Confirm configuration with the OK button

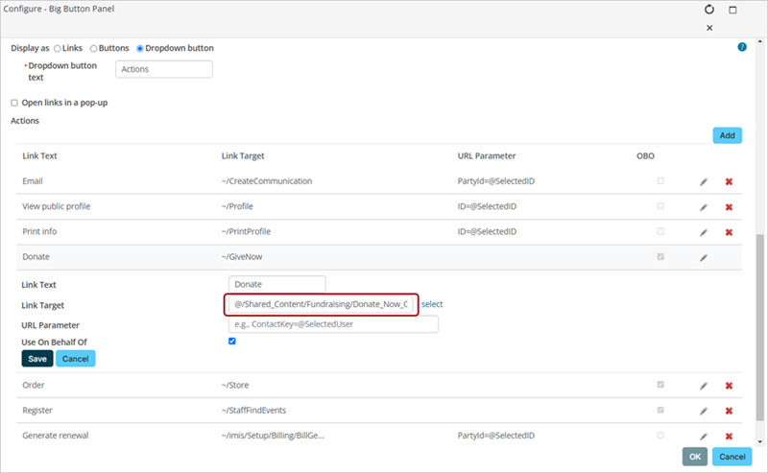coord(694,457)
